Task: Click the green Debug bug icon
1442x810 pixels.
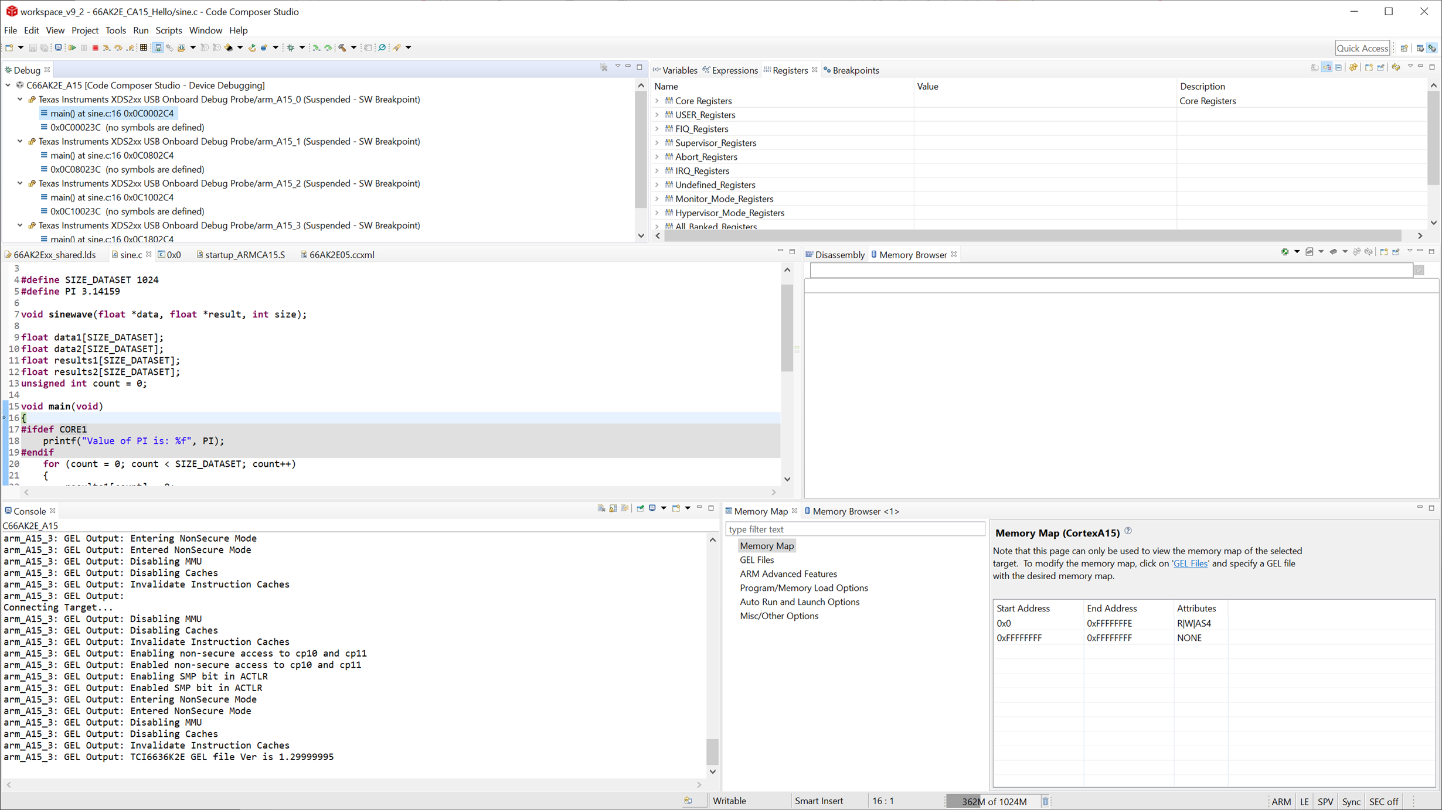Action: pyautogui.click(x=291, y=47)
